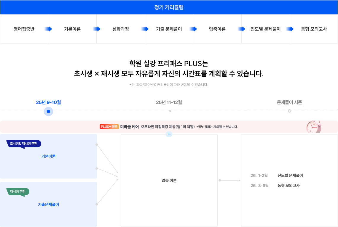Click the 학원 실강 프리패스 PLUS는 headline
Screen dimensions: 338x227
(x=169, y=63)
